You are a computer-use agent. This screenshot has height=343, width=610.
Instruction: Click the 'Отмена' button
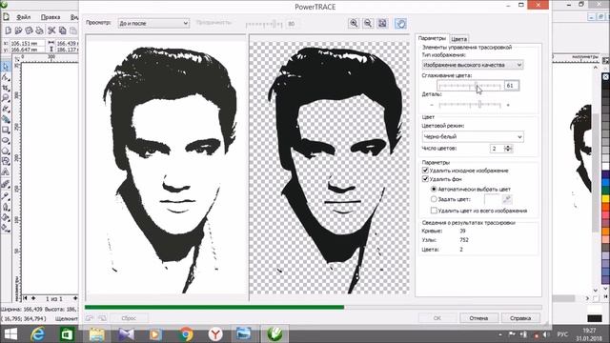[478, 318]
